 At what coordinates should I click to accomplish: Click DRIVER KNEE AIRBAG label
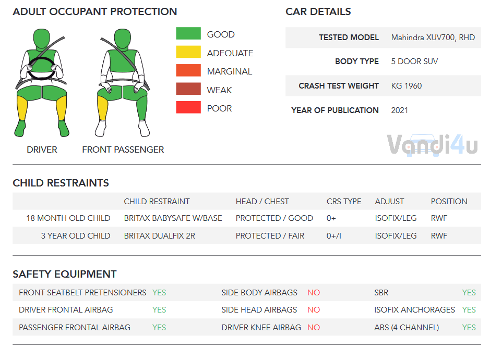pyautogui.click(x=261, y=328)
